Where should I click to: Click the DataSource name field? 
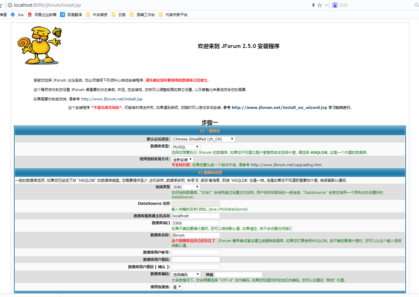tap(196, 204)
